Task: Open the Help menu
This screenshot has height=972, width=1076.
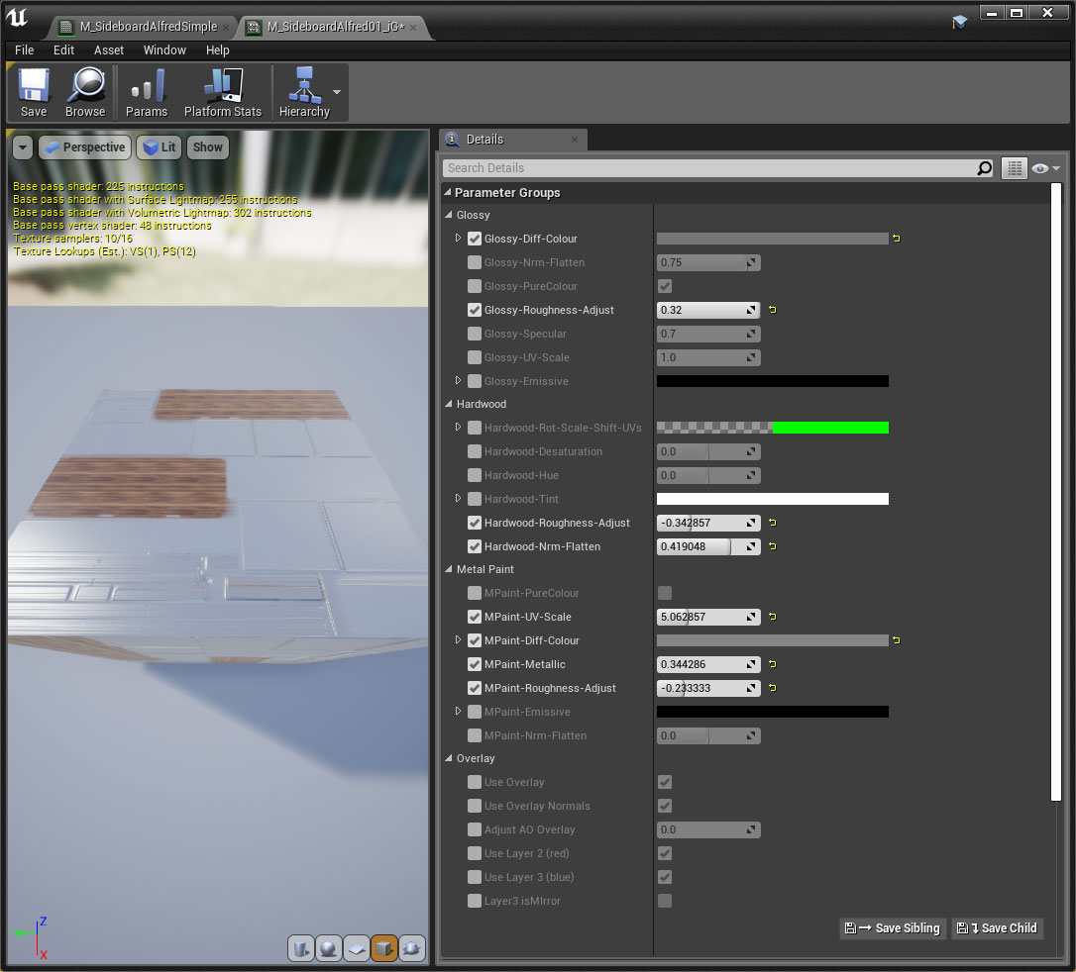Action: [218, 50]
